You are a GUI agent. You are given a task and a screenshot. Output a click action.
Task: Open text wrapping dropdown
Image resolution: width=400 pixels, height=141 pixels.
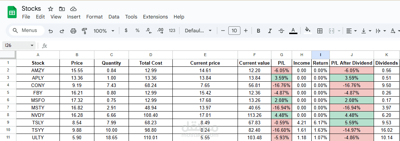point(381,31)
